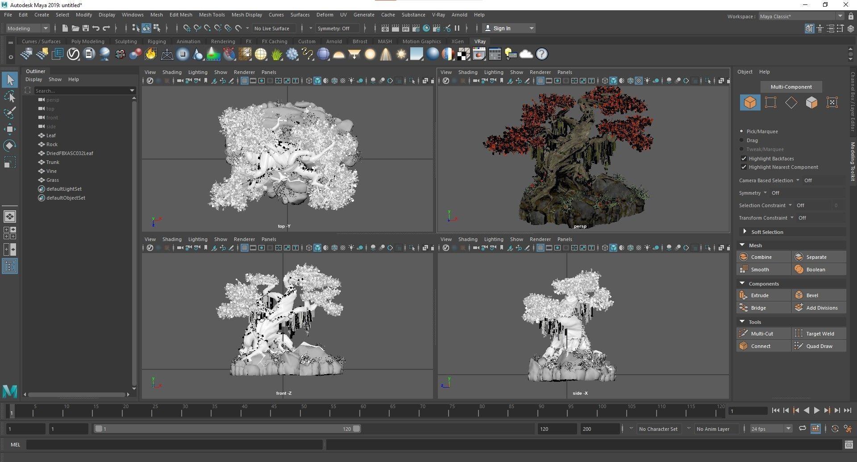
Task: Click the Bevel button
Action: (x=819, y=295)
